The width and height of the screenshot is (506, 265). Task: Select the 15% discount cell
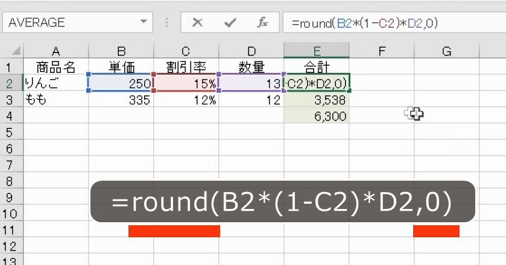coord(186,83)
